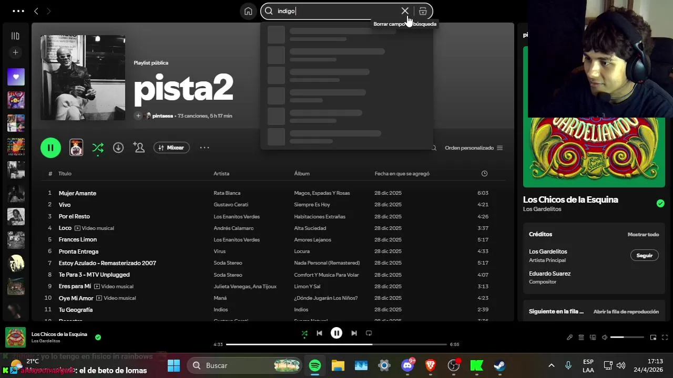Viewport: 673px width, 378px height.
Task: Open Windows Start menu
Action: point(174,365)
